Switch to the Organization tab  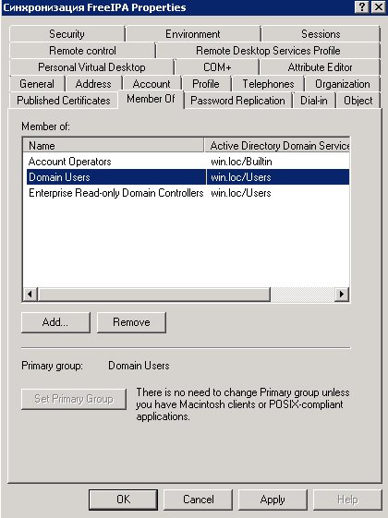[x=343, y=84]
